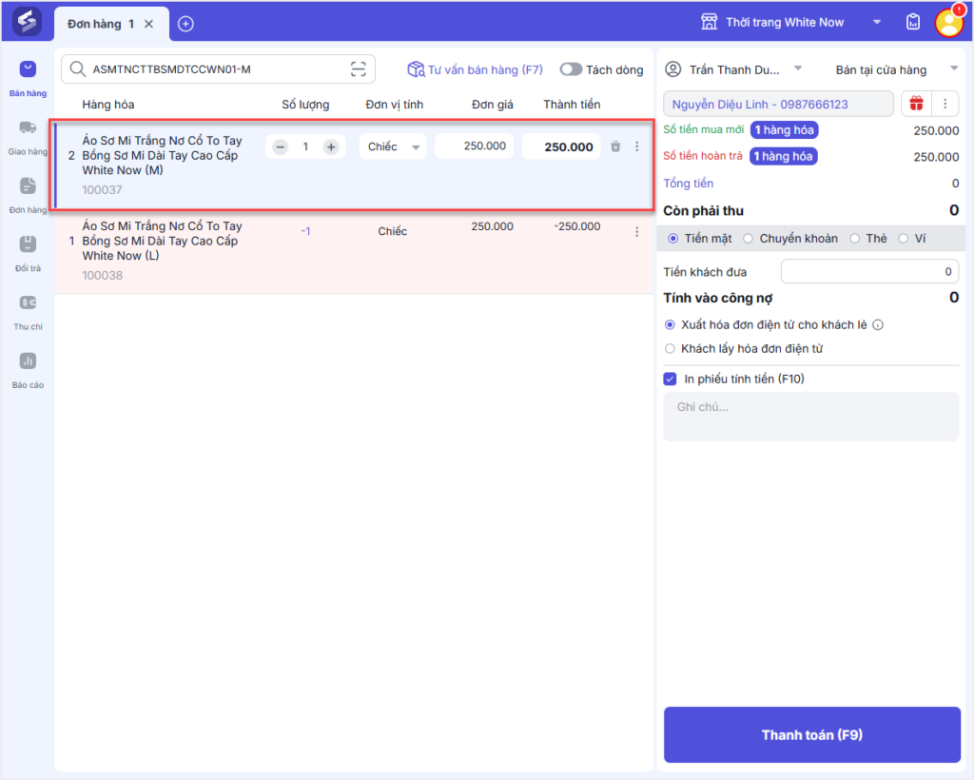Close the Đơn hàng 1 tab

click(x=149, y=24)
